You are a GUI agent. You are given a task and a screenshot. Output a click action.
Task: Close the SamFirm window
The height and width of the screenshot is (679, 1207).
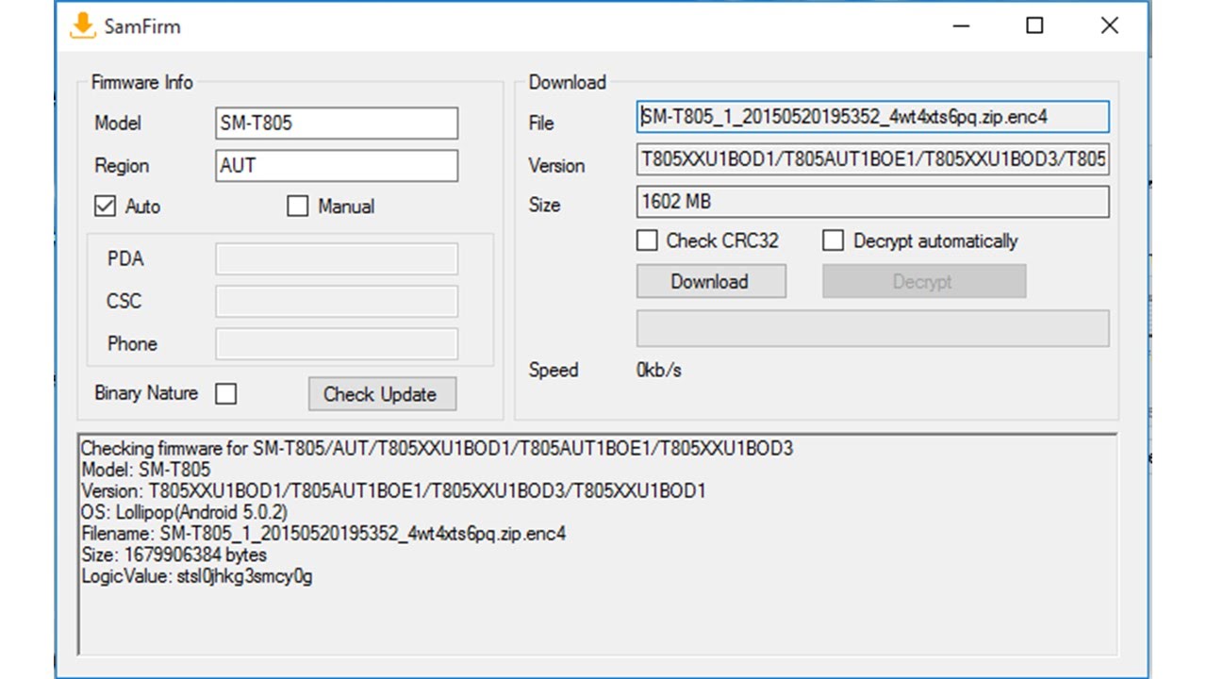1109,26
